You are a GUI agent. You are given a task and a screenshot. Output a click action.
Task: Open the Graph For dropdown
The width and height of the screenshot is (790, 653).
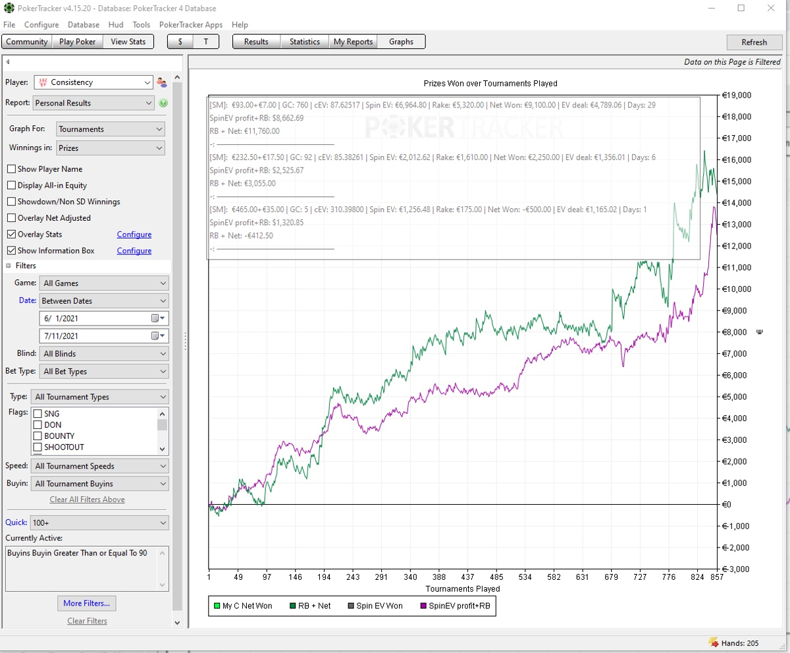[x=110, y=129]
